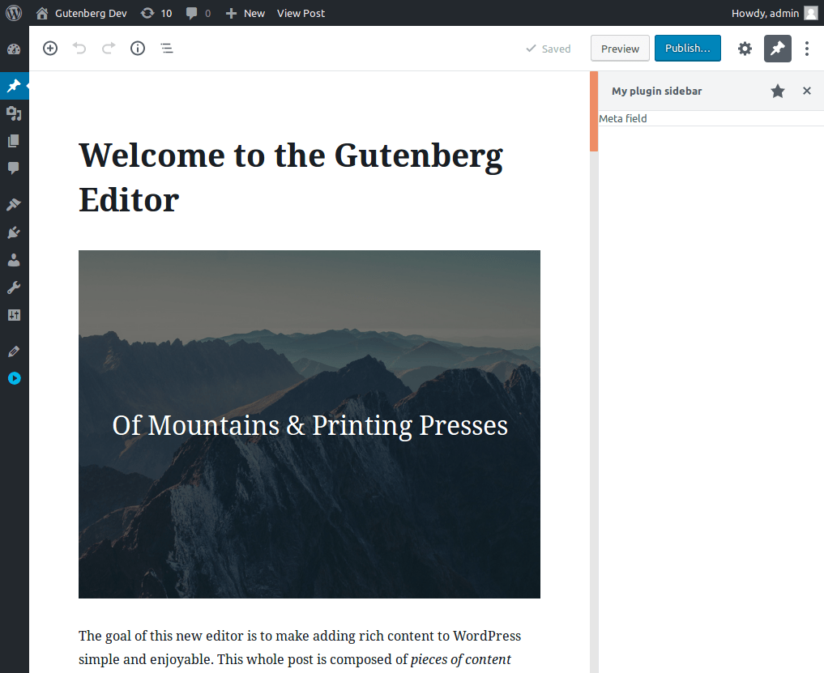Open the block navigation list icon

(166, 48)
